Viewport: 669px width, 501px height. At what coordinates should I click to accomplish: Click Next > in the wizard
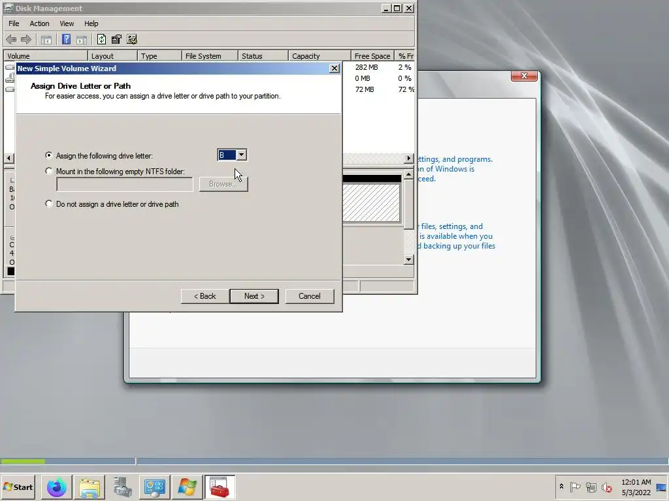point(254,296)
